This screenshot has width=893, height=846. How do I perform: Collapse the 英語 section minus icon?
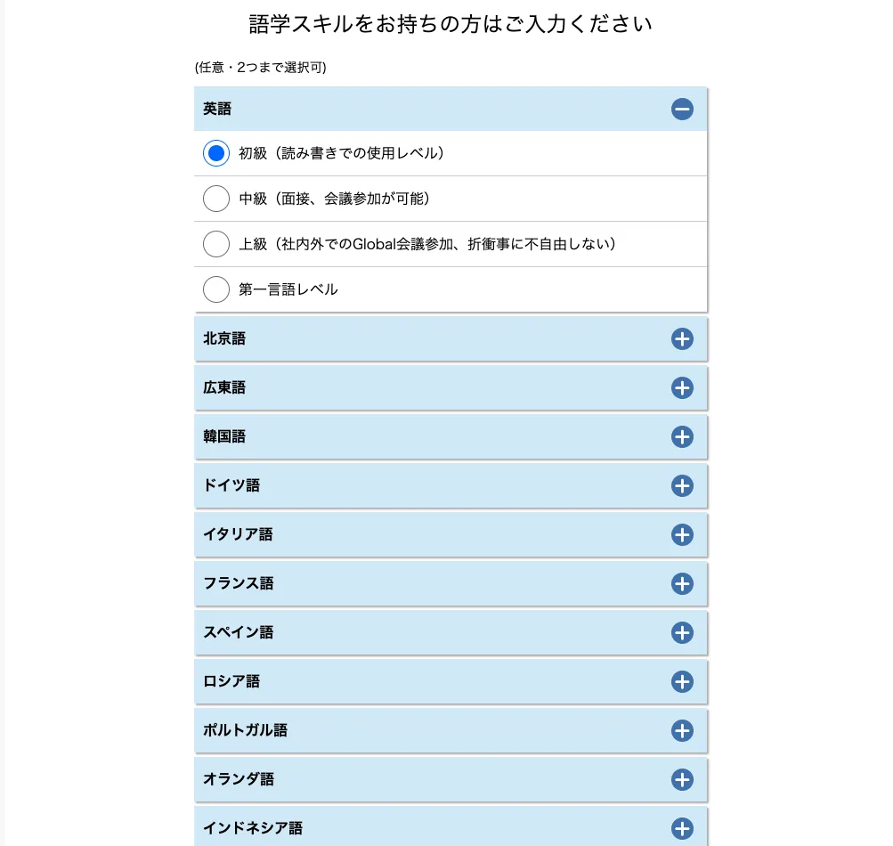click(x=682, y=109)
